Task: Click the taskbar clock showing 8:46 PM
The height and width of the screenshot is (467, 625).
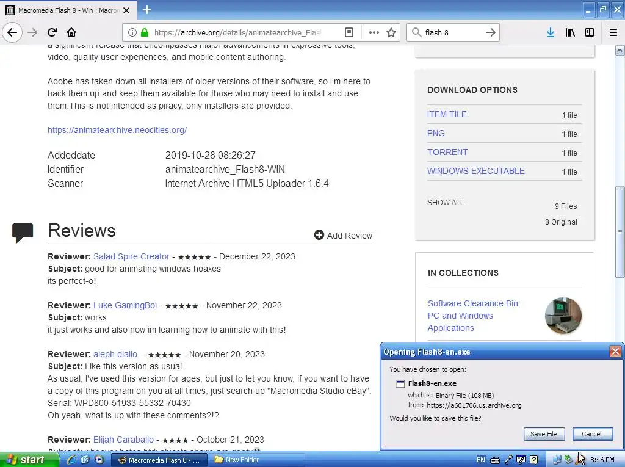Action: [x=602, y=460]
